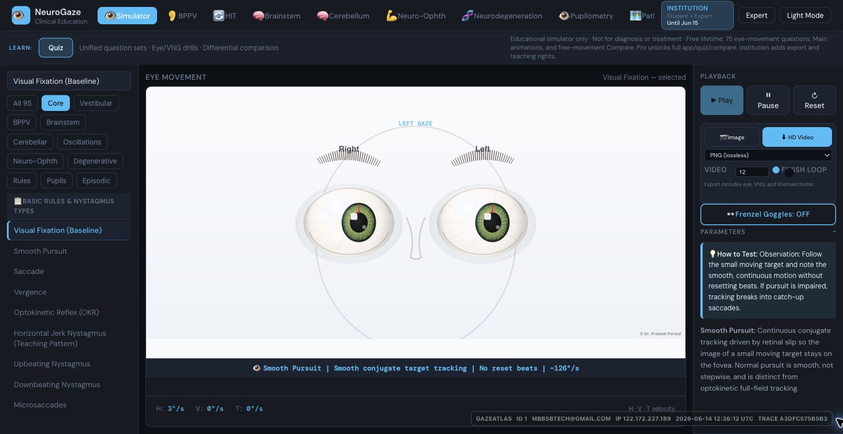Image resolution: width=843 pixels, height=434 pixels.
Task: Select Vergence pattern
Action: coord(69,292)
